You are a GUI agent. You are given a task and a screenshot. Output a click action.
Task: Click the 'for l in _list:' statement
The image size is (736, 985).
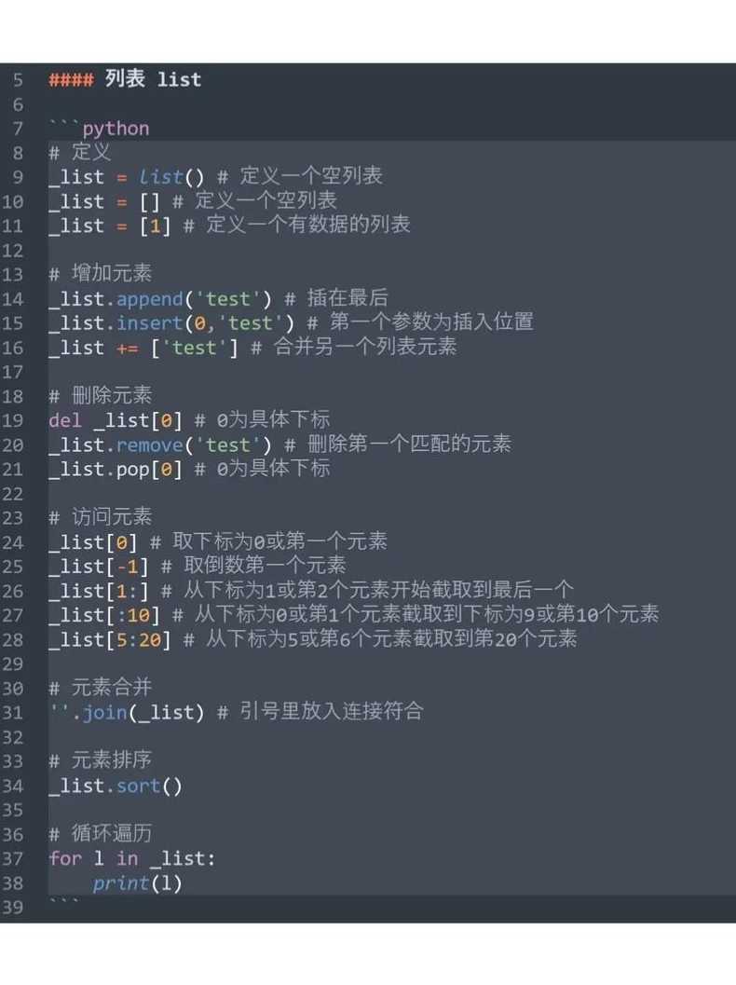(x=132, y=858)
